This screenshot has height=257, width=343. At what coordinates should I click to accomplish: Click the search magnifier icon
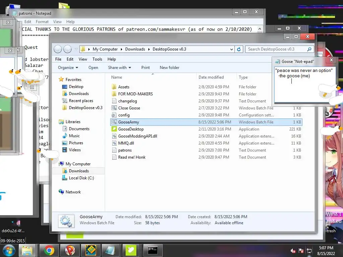pyautogui.click(x=309, y=49)
